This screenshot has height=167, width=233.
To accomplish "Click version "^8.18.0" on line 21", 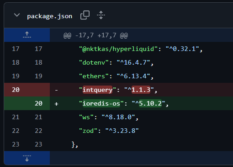I will pos(118,117).
